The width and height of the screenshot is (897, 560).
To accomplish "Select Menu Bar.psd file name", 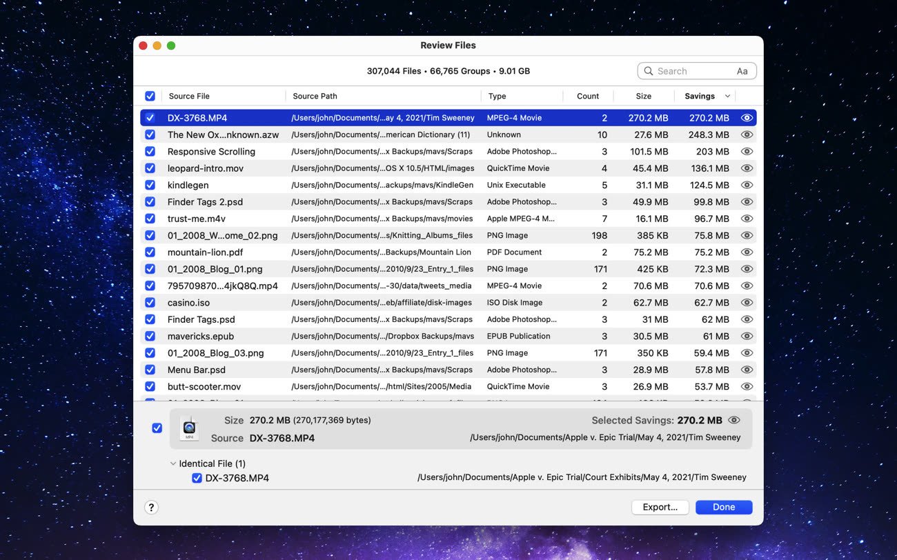I will pyautogui.click(x=197, y=370).
